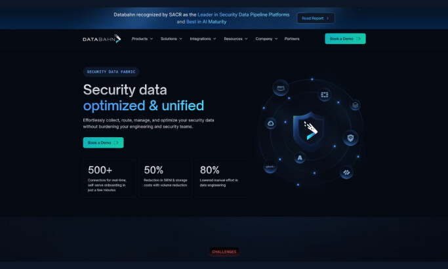Click the AWS icon in the orbit graphic

click(x=281, y=87)
